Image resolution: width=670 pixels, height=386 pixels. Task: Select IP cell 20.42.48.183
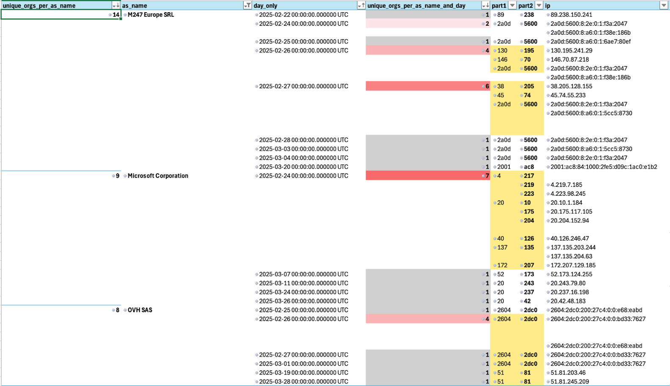click(x=607, y=301)
